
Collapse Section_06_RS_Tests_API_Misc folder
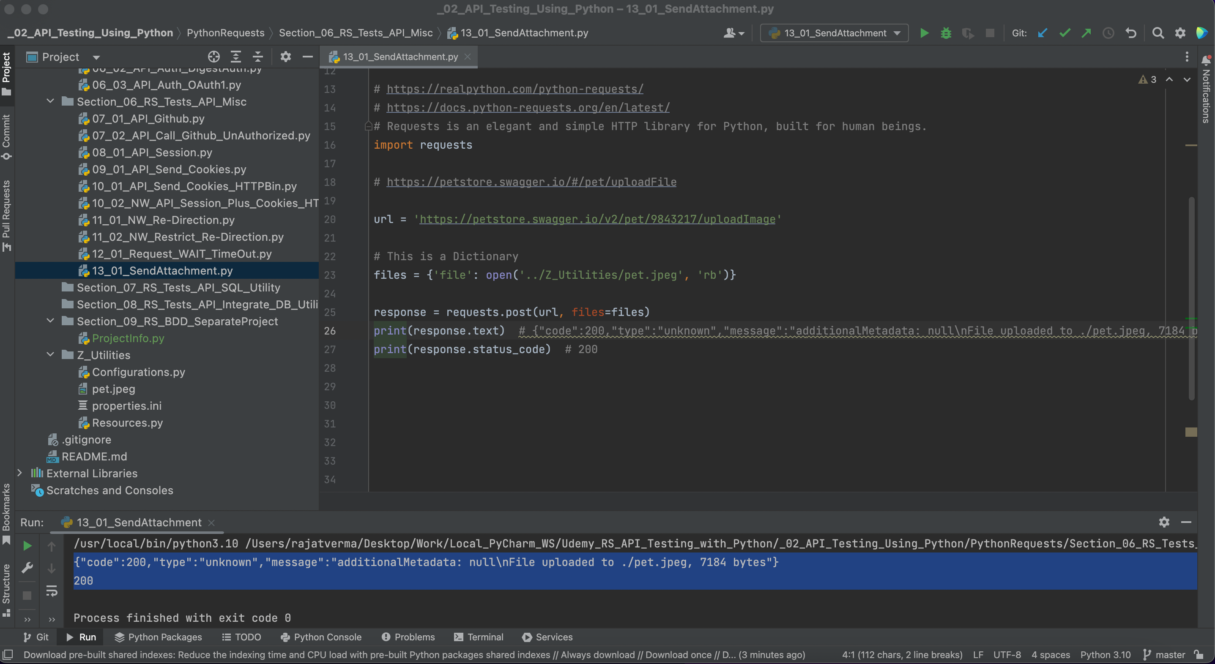pyautogui.click(x=50, y=102)
